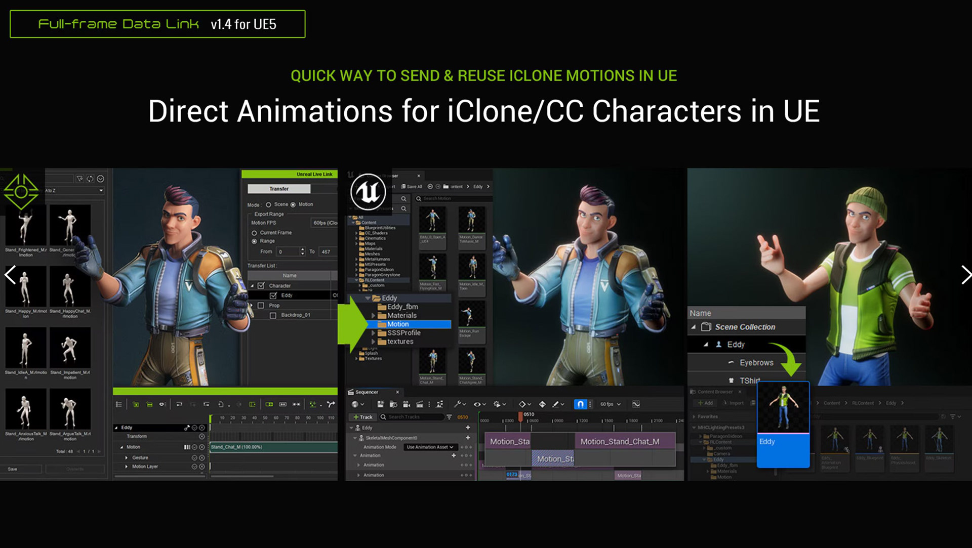This screenshot has width=972, height=548.
Task: Select Stand_ArgueTalk_M motion thumbnail
Action: [70, 409]
